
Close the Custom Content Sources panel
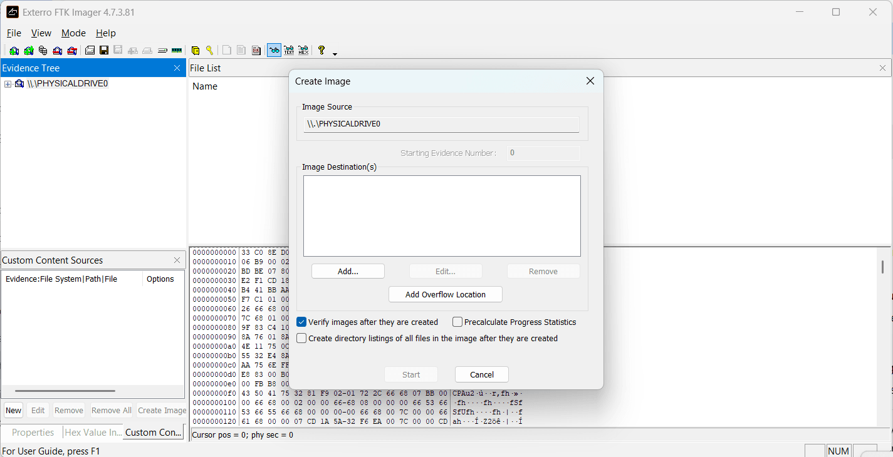(x=177, y=260)
